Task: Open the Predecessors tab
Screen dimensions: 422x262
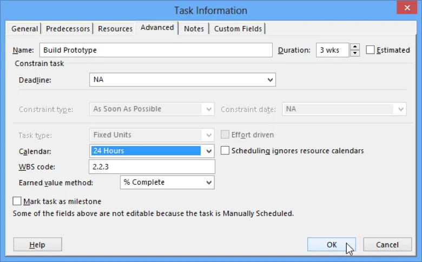Action: (x=68, y=29)
